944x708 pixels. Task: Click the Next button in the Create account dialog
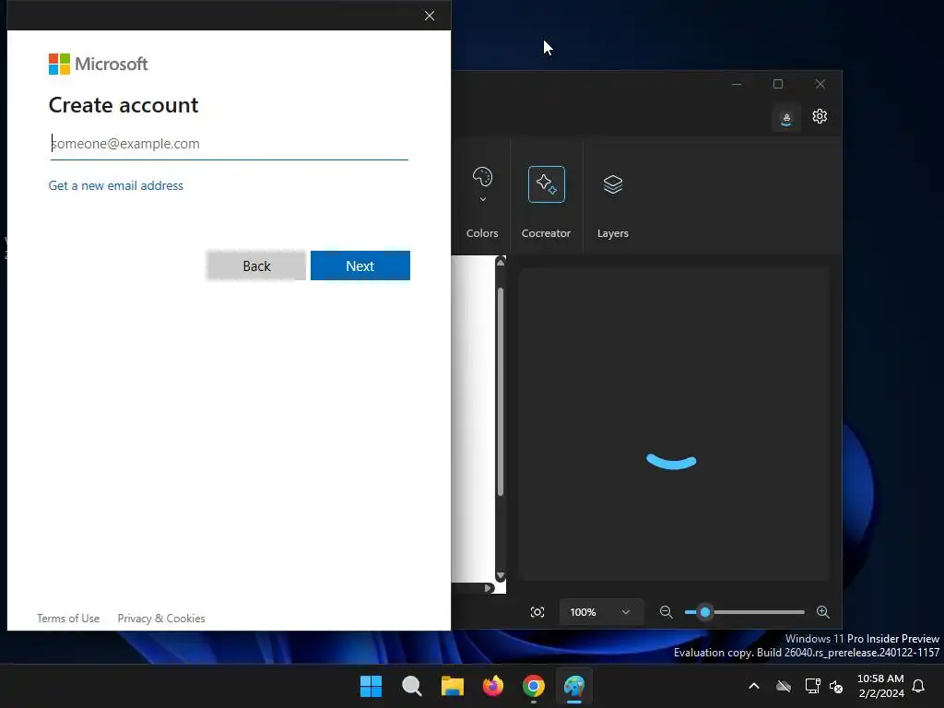click(x=360, y=265)
